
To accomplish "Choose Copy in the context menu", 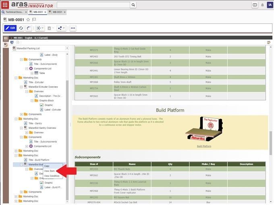I will (x=47, y=166).
